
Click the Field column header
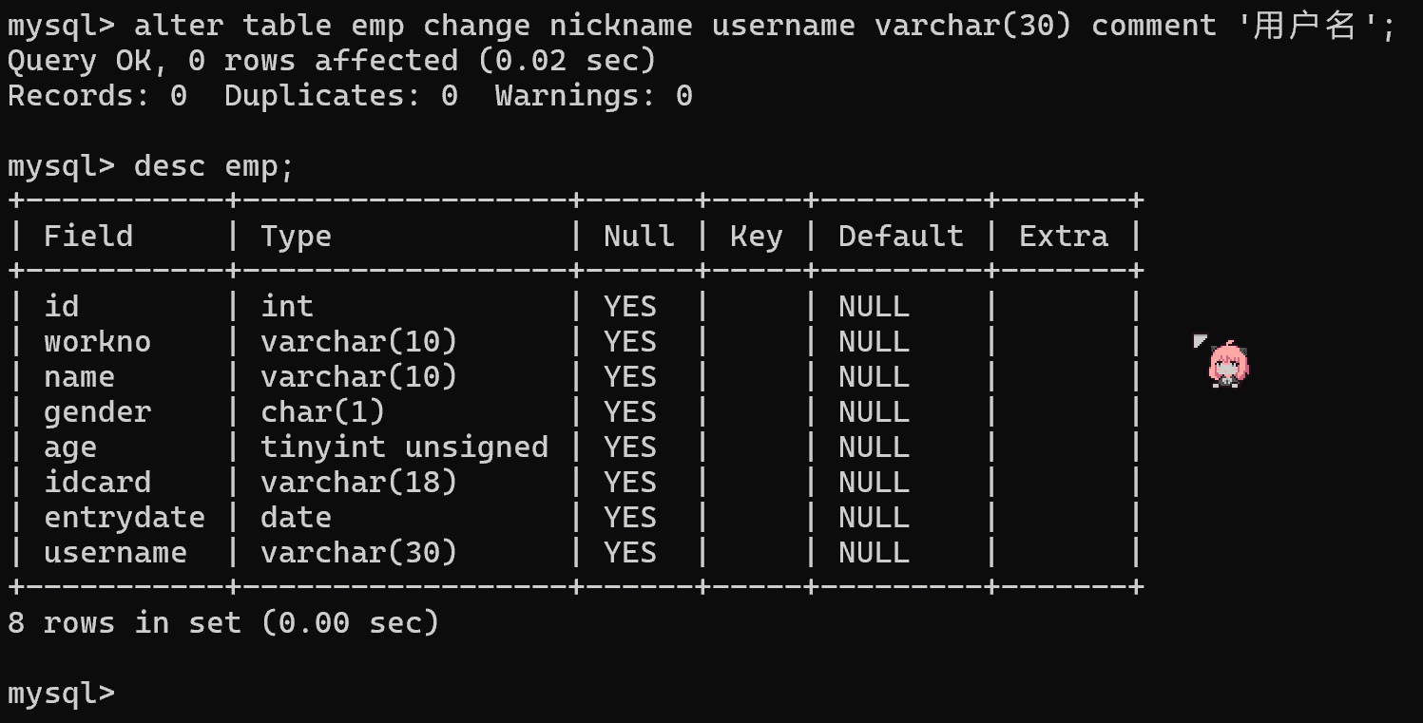[x=87, y=236]
